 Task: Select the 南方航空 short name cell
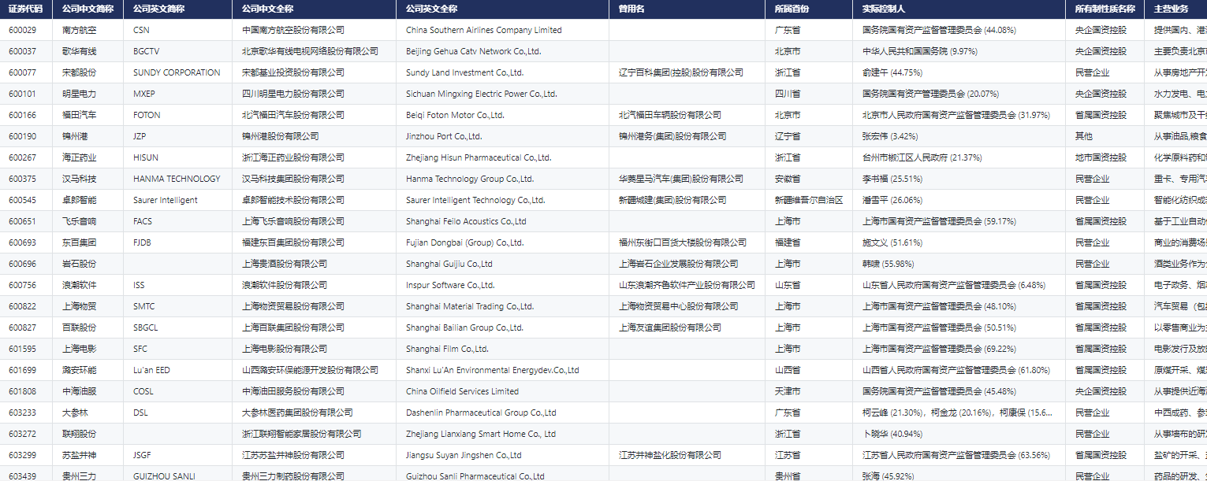coord(88,30)
